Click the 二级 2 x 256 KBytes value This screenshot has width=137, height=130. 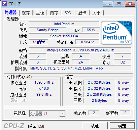[99, 94]
